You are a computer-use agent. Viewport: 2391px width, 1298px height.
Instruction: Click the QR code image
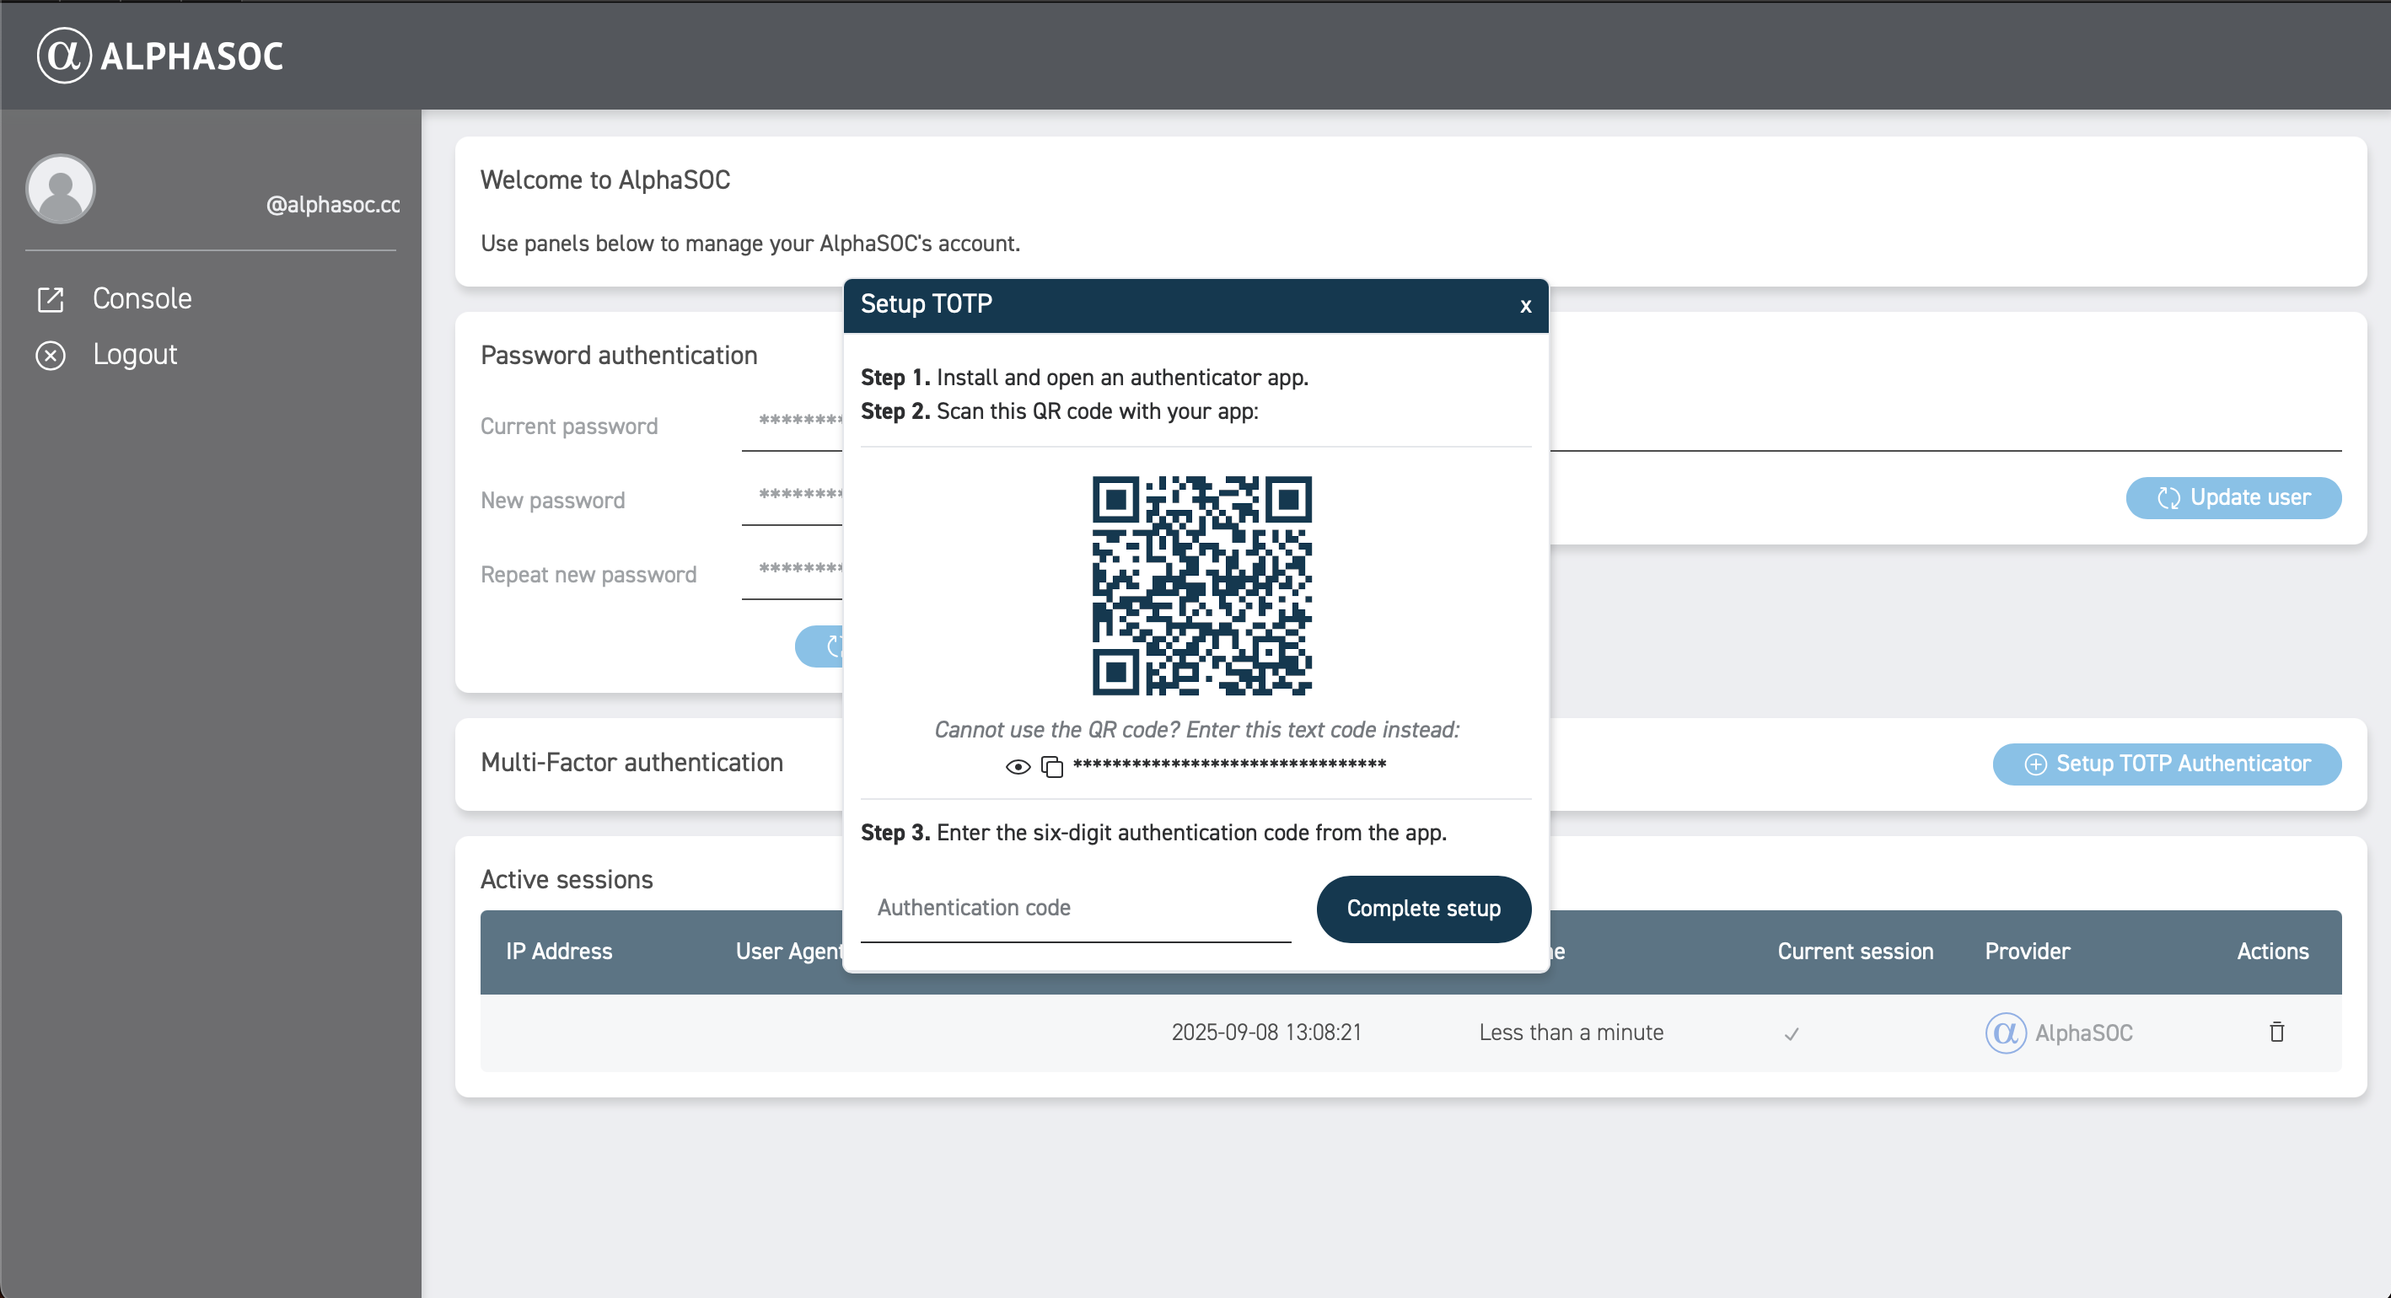(x=1201, y=586)
